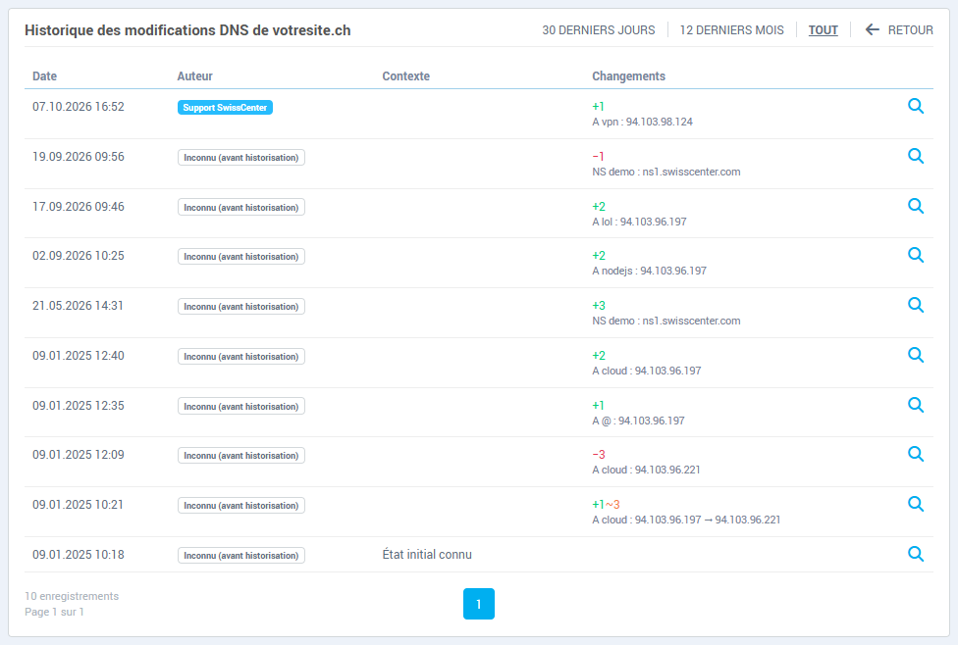Screen dimensions: 958x645
Task: Click author badge on the 17.09.2026 09:46 row
Action: coord(241,208)
